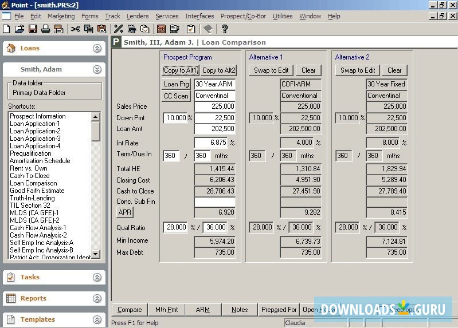Image resolution: width=458 pixels, height=328 pixels.
Task: Open the Lenders menu
Action: [x=138, y=16]
